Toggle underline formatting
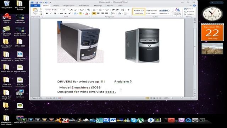Image resolution: width=227 pixels, height=128 pixels. [x=55, y=14]
